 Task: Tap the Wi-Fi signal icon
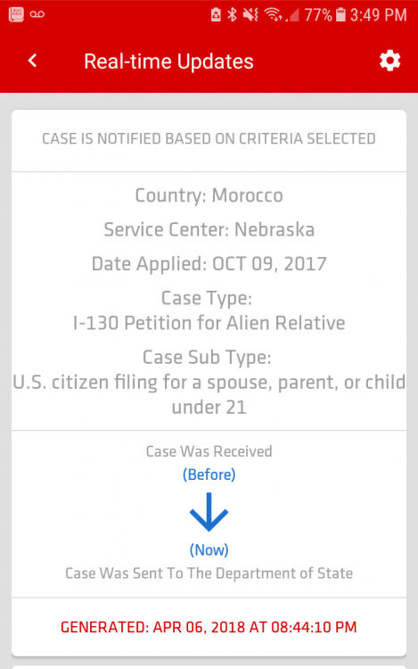point(272,15)
